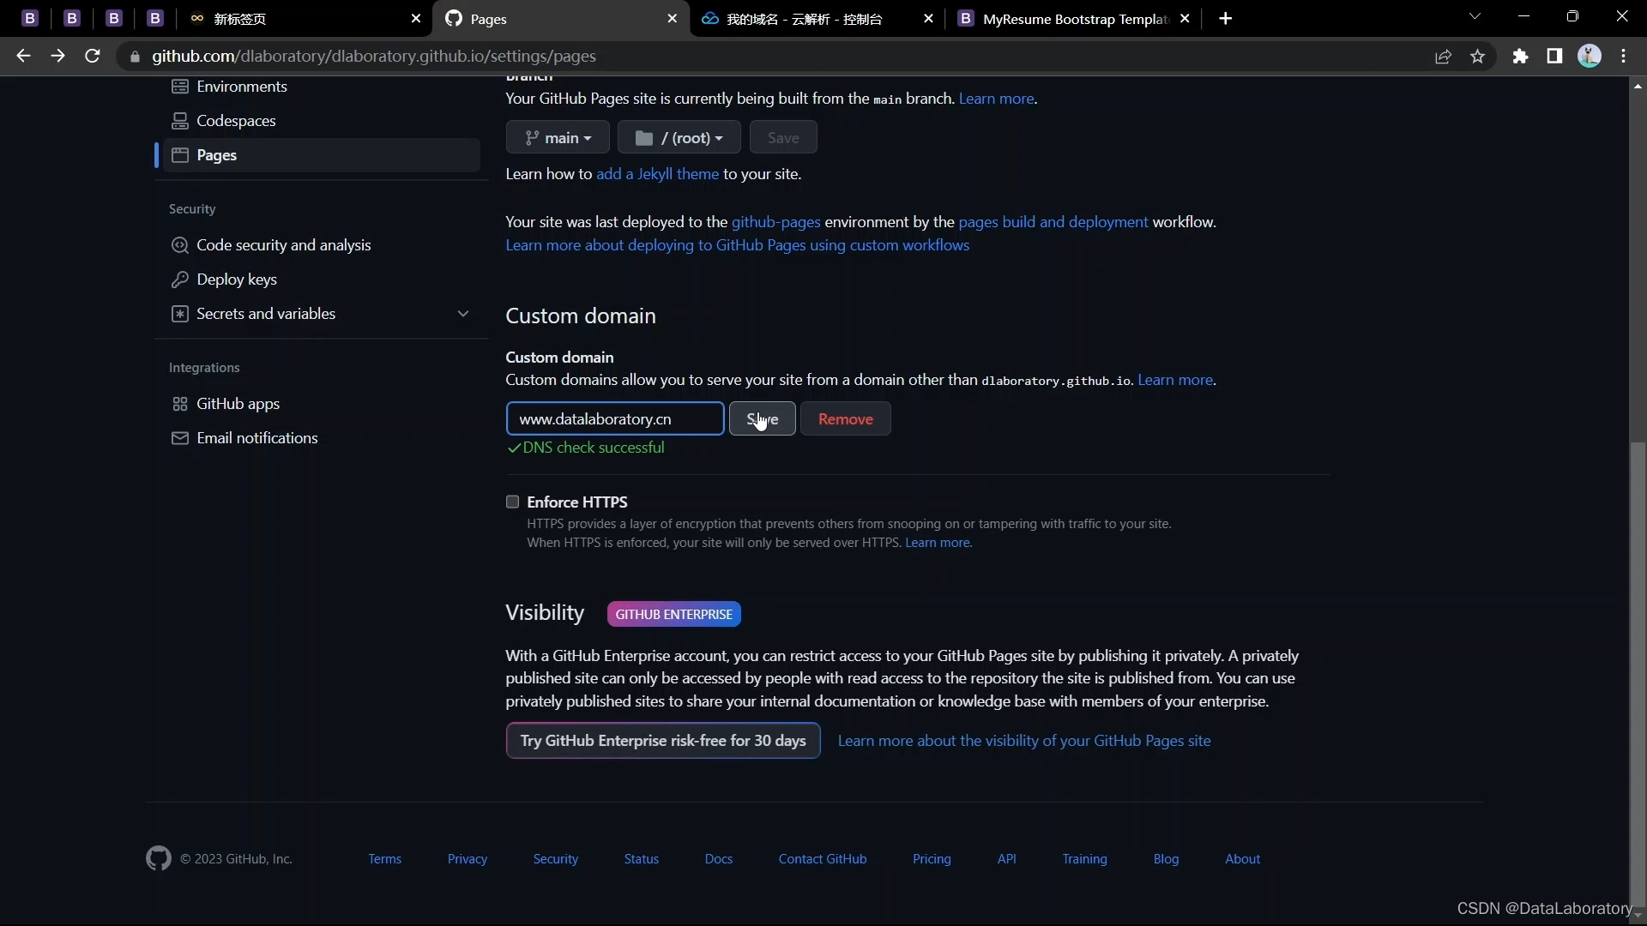
Task: Go forward using browser forward arrow
Action: [57, 56]
